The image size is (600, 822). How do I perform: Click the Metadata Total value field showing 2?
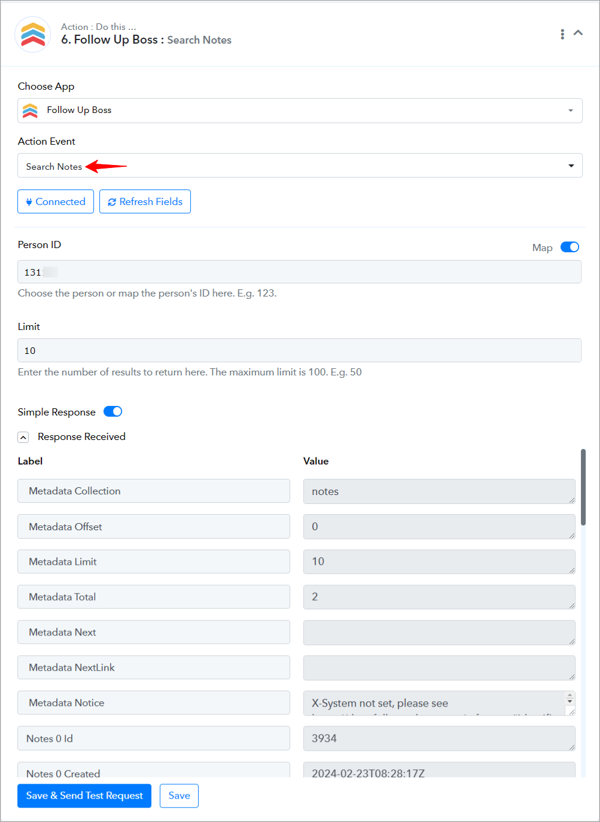(439, 597)
